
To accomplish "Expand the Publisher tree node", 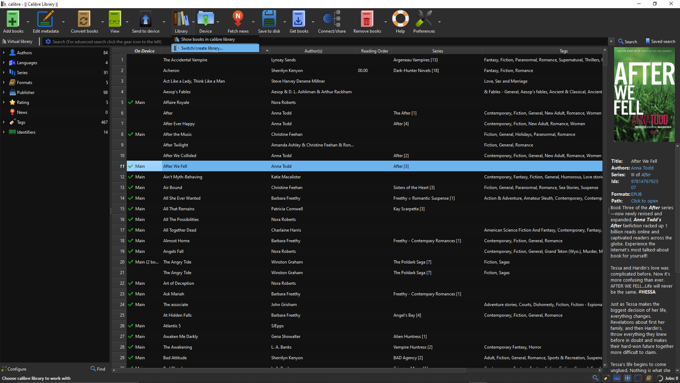I will tap(4, 92).
